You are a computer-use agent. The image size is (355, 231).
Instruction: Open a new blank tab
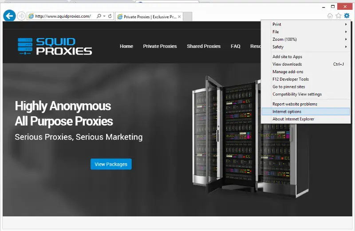[187, 16]
